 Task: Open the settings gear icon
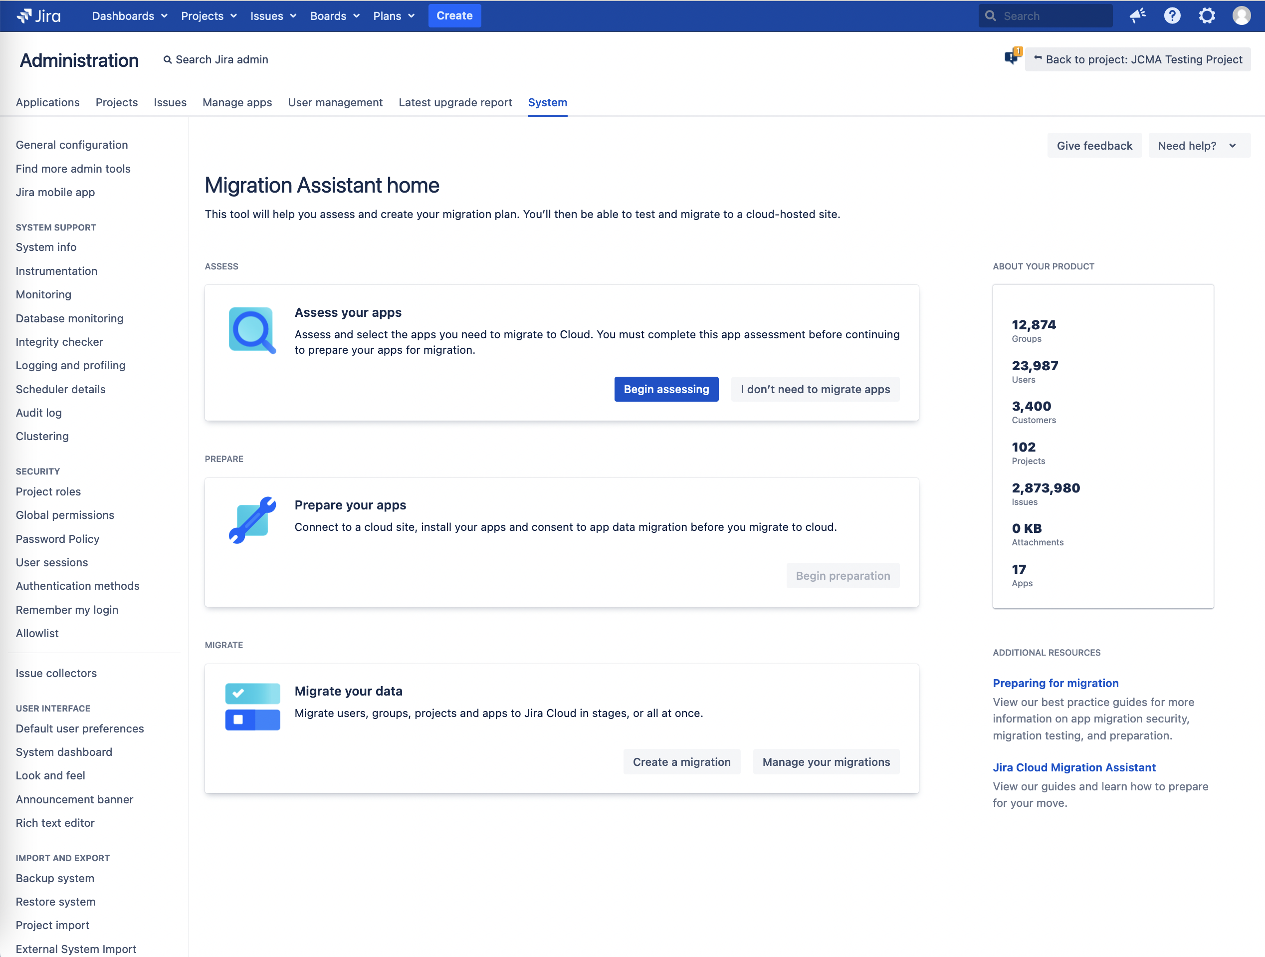pyautogui.click(x=1208, y=16)
